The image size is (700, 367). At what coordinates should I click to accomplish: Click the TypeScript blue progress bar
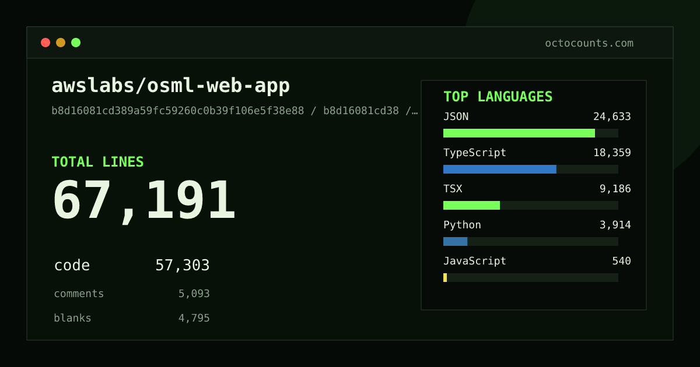click(x=500, y=170)
